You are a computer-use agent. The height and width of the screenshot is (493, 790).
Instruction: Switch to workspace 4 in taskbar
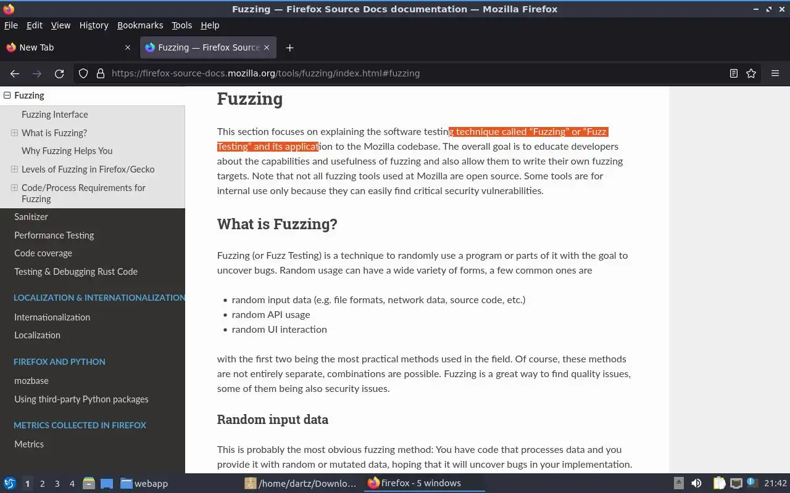click(72, 484)
